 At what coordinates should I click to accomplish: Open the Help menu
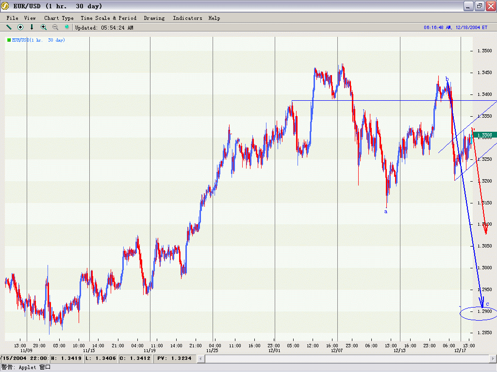(x=214, y=18)
